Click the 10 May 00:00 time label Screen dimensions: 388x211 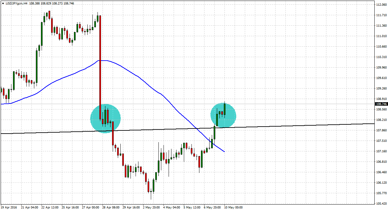click(233, 208)
